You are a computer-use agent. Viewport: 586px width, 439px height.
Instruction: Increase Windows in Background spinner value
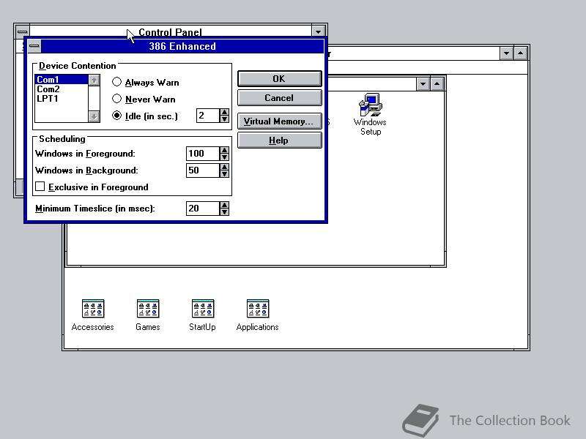click(224, 167)
